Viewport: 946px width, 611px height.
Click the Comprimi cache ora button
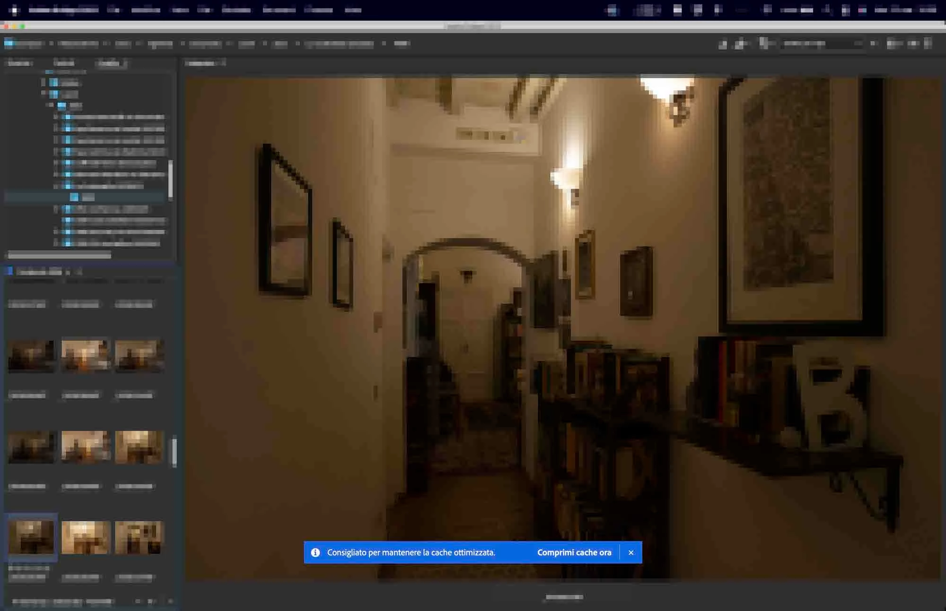point(574,552)
